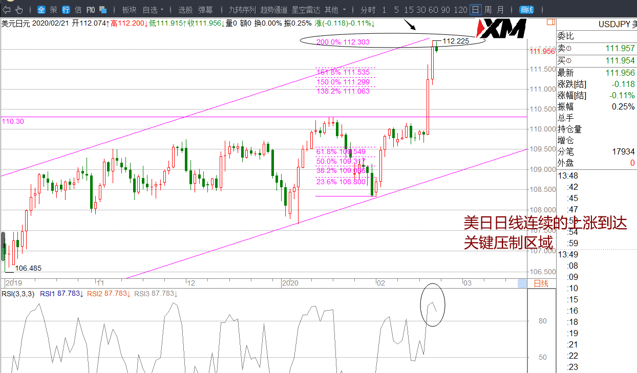The height and width of the screenshot is (373, 637).
Task: Click the 200.0% 112.303 Fibonacci label
Action: (343, 42)
